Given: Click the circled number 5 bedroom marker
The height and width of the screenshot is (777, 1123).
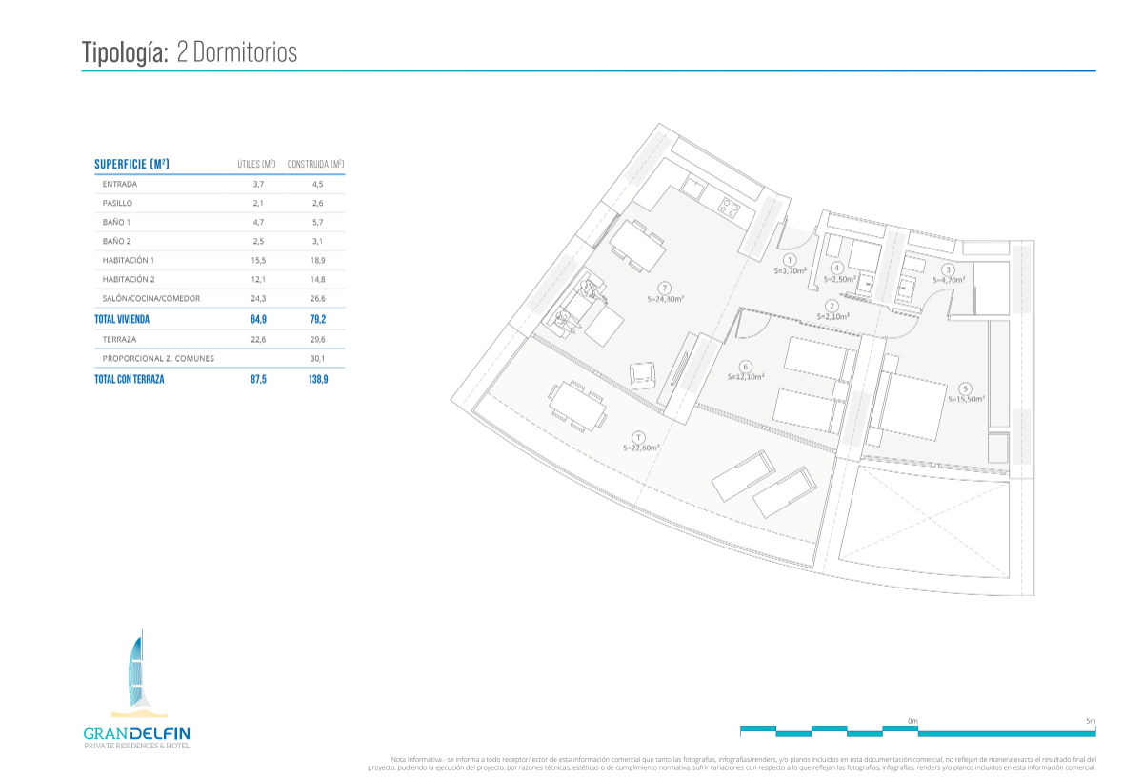Looking at the screenshot, I should (x=966, y=388).
